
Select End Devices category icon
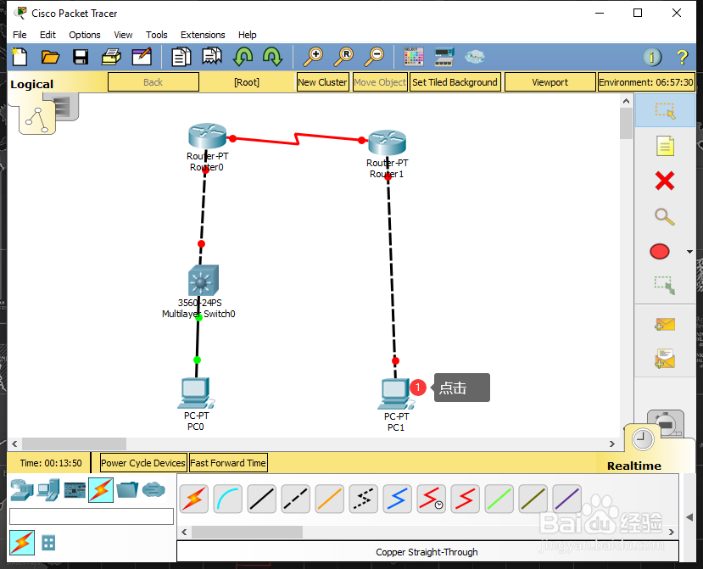point(48,489)
